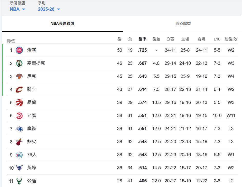Click the Cleveland Cavaliers logo icon
242x187 pixels.
point(19,89)
